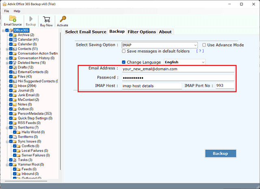Uncheck the PersonMetadata (353) checkbox
The height and width of the screenshot is (189, 260).
[11, 114]
